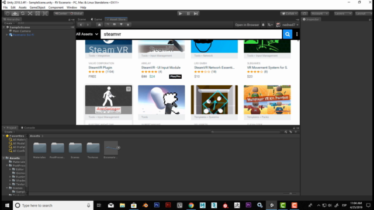Open the All Assets category dropdown
Screen dimensions: 374x210
tap(87, 34)
